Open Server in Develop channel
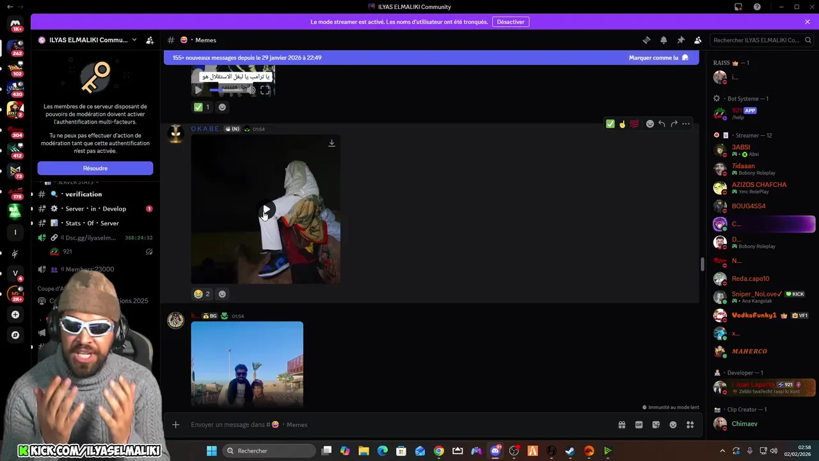Viewport: 819px width, 461px height. pyautogui.click(x=94, y=209)
